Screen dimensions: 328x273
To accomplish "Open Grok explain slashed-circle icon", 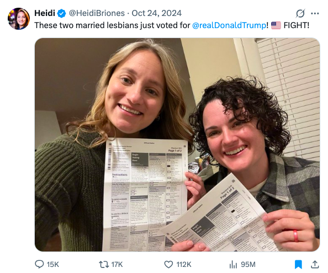I will click(x=300, y=13).
